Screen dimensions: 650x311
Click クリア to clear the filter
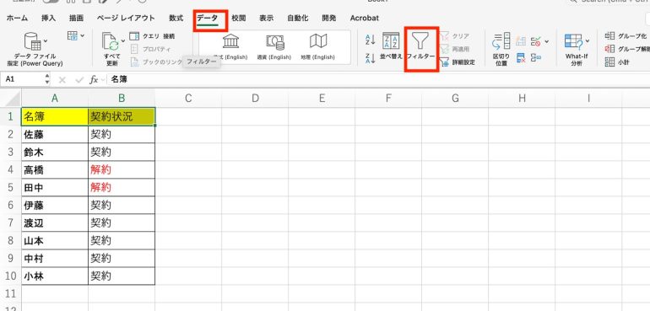455,36
